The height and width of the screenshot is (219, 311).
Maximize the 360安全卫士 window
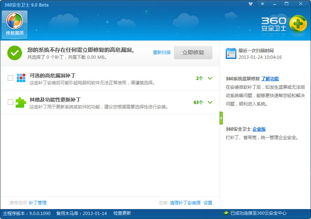[286, 4]
